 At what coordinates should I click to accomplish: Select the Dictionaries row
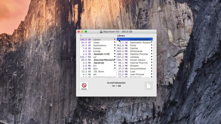pyautogui.click(x=135, y=51)
